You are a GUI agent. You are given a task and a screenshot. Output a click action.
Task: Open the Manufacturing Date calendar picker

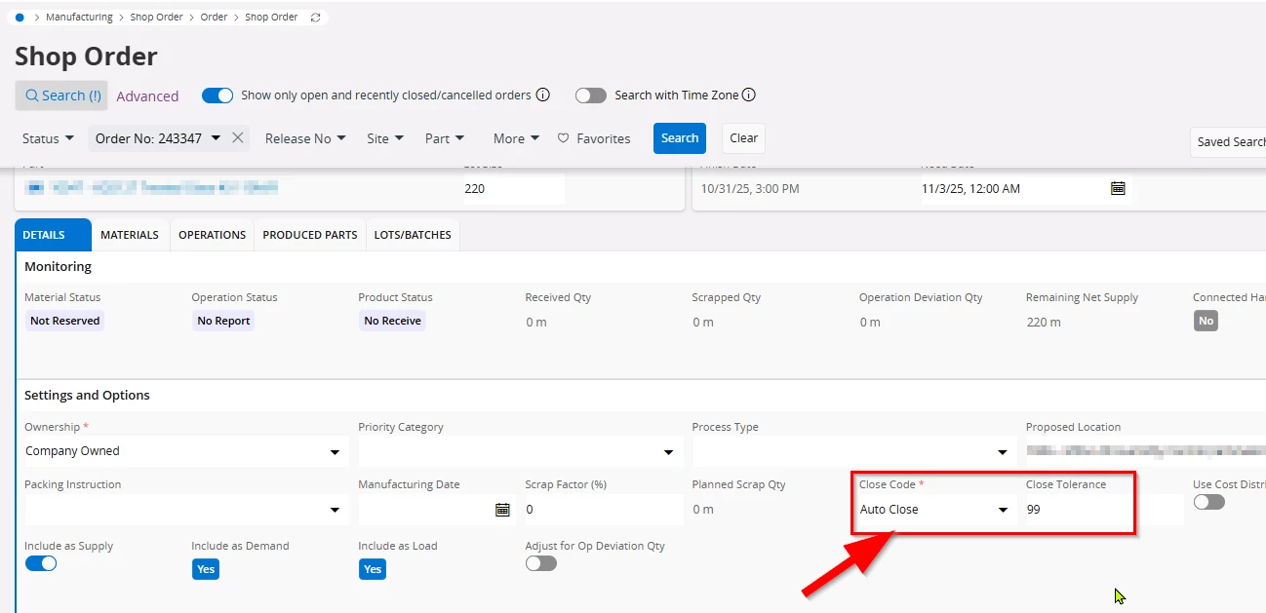coord(502,509)
